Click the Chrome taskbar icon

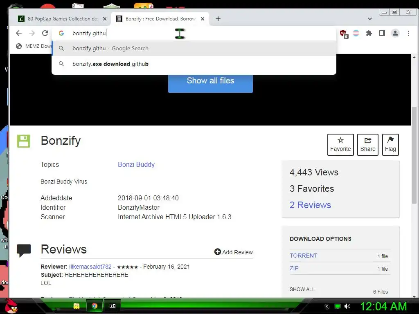[x=95, y=306]
